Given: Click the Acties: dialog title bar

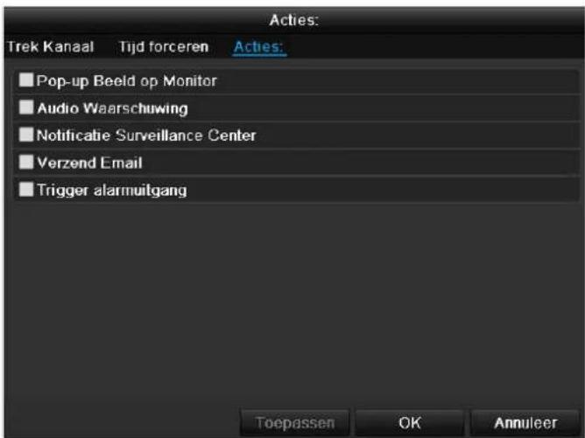Looking at the screenshot, I should click(x=294, y=20).
